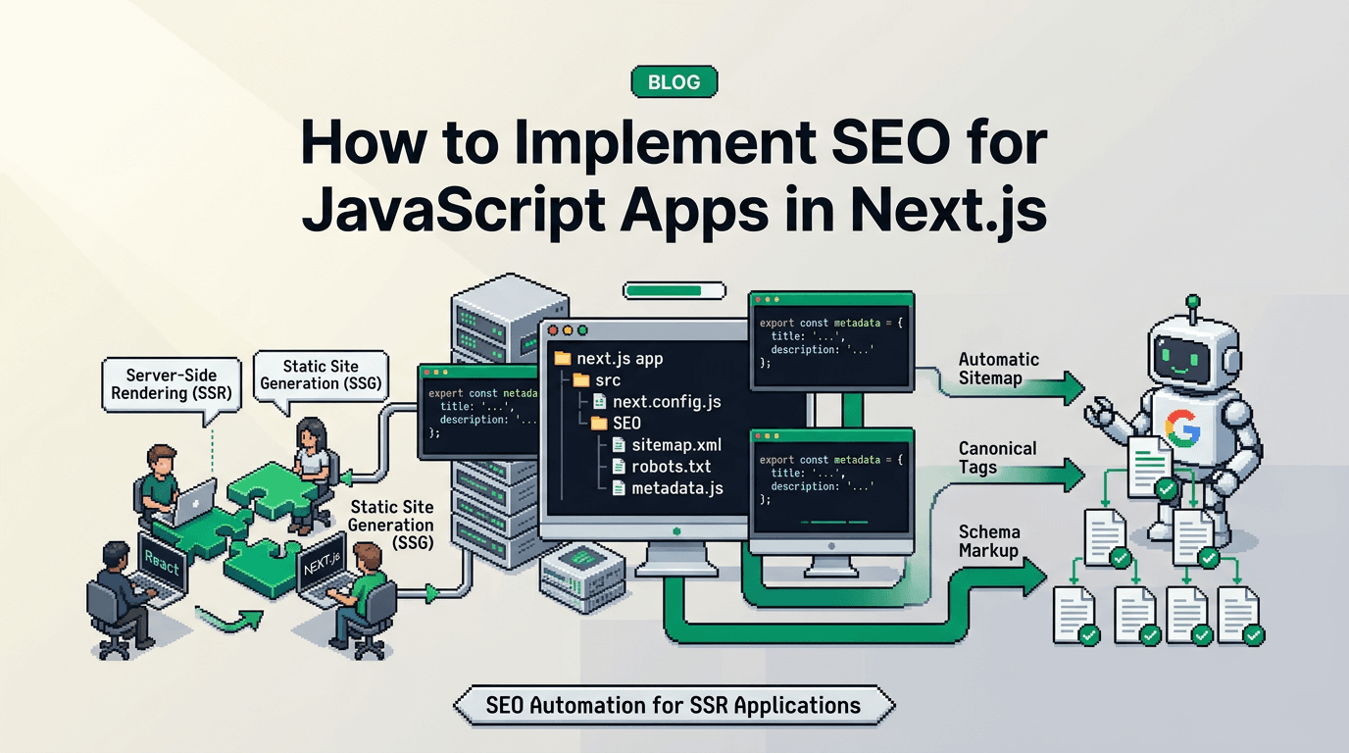Click Static Site Generation label beside NEXT.js laptop
1349x753 pixels.
point(391,525)
